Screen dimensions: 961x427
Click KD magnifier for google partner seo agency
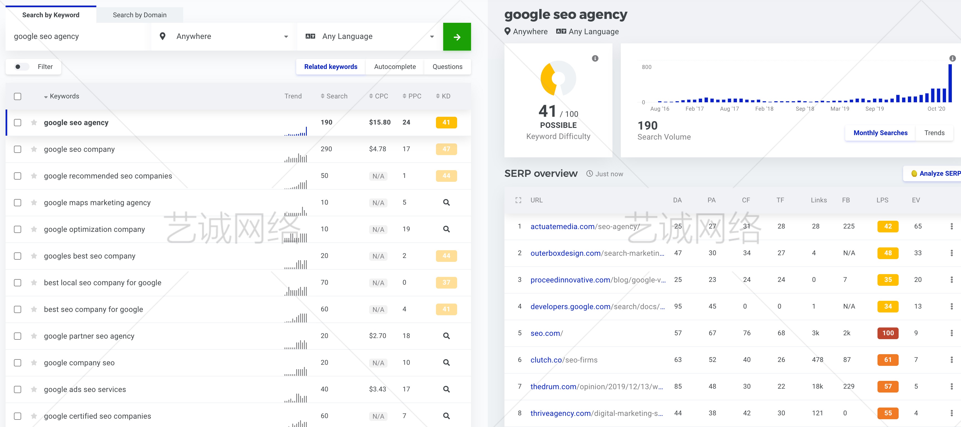pos(446,336)
